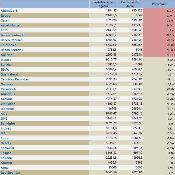175x175 pixels.
Task: Select the Ferrovial link
Action: (x=7, y=148)
